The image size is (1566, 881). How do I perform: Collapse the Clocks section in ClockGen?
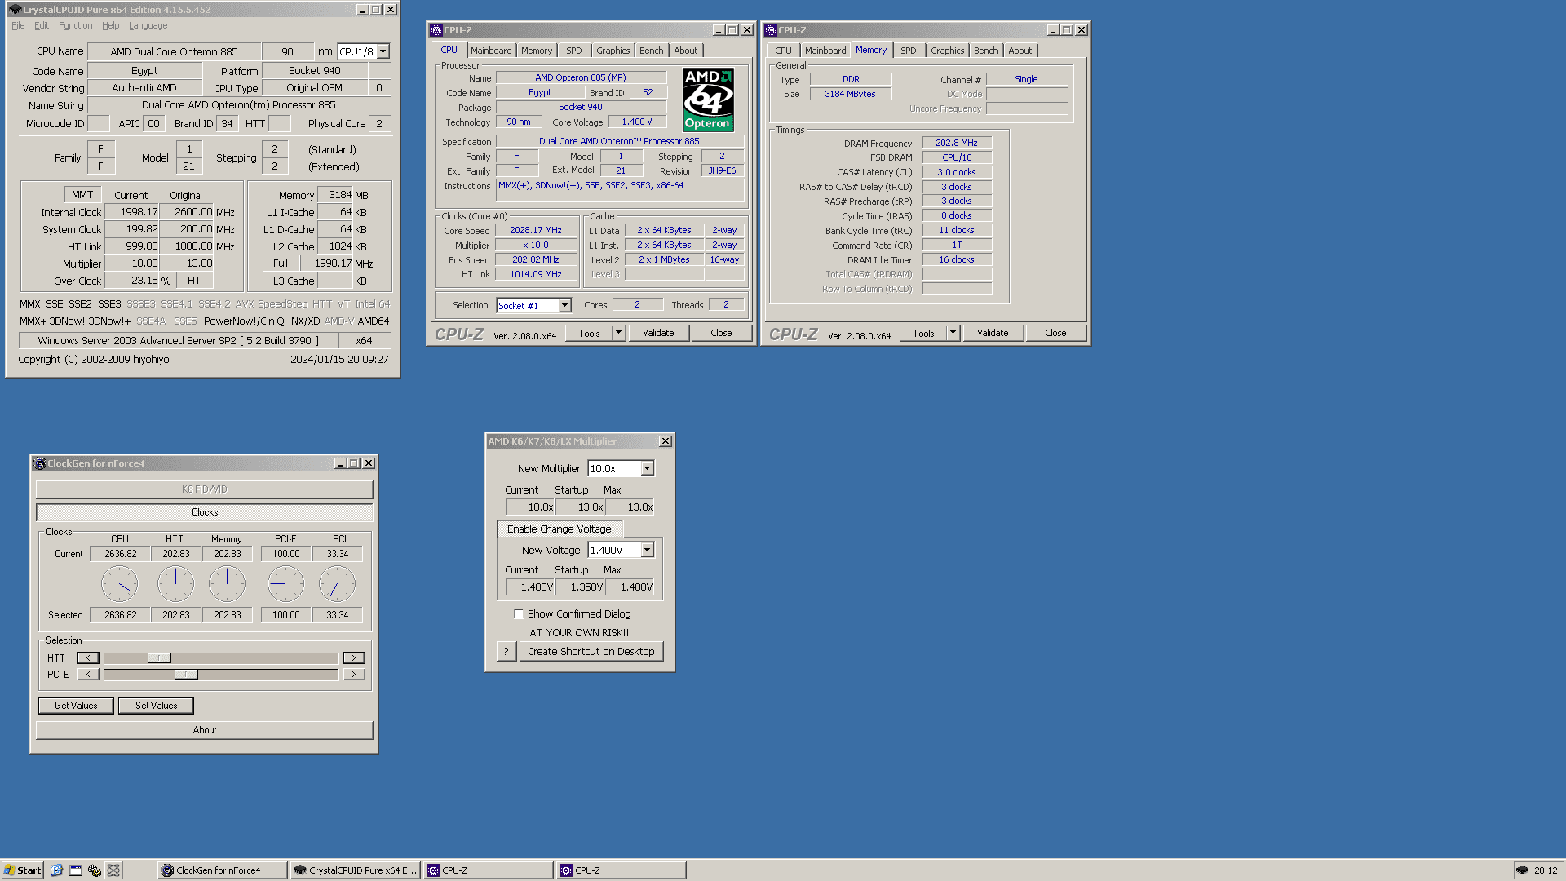pyautogui.click(x=205, y=512)
